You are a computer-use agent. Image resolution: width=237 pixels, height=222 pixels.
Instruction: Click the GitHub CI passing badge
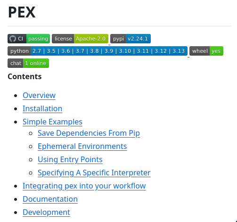pyautogui.click(x=29, y=39)
